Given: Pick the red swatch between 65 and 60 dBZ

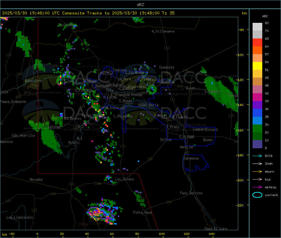Looking at the screenshot, I should pyautogui.click(x=257, y=43).
